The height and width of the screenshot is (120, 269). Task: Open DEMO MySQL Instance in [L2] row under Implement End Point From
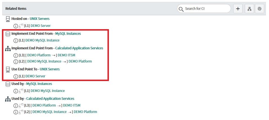coord(44,61)
